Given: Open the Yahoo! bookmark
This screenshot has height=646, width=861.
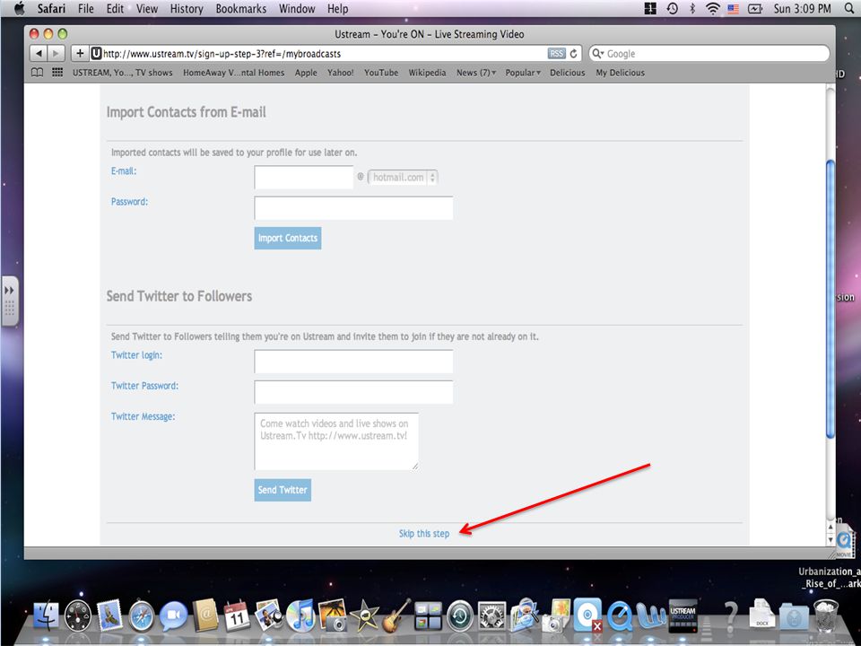Looking at the screenshot, I should click(341, 73).
